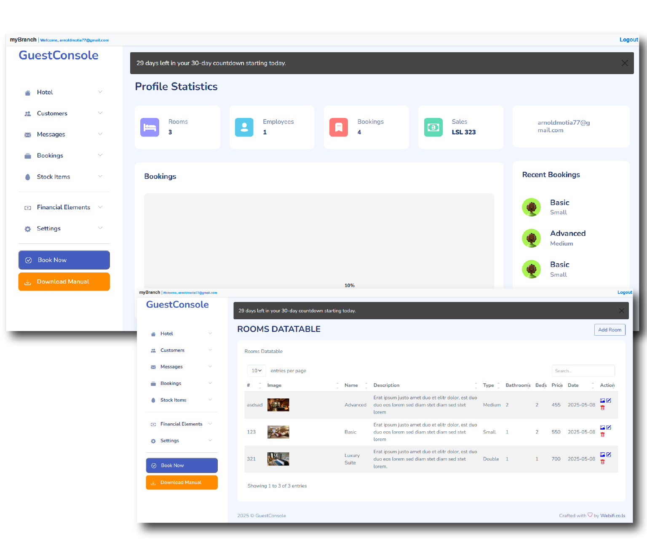Edit the Basic room with its pencil icon
This screenshot has height=545, width=647.
[x=609, y=427]
